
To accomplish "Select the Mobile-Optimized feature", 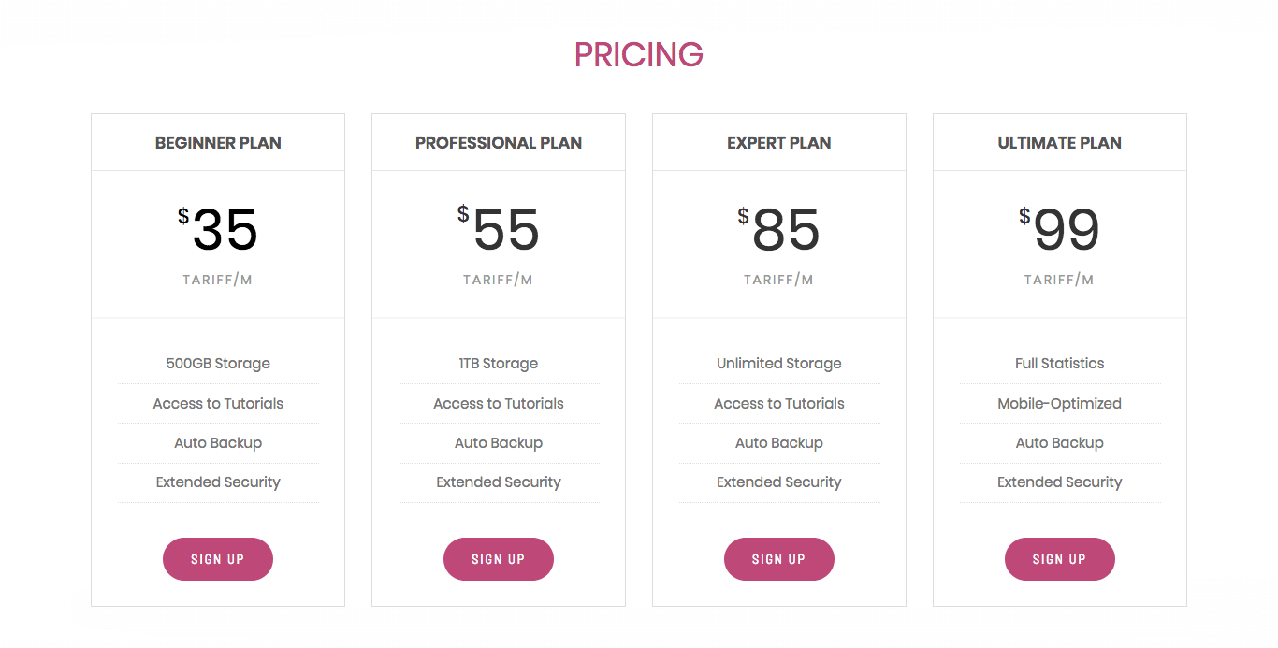I will tap(1060, 404).
